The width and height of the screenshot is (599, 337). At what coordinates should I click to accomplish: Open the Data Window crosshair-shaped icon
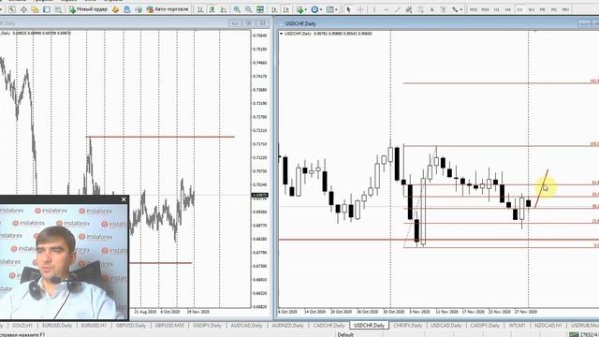coord(23,9)
